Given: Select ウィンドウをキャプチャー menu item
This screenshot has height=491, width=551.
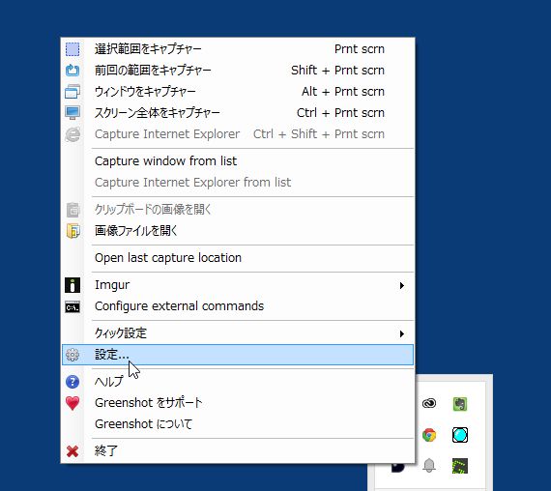Looking at the screenshot, I should point(238,92).
